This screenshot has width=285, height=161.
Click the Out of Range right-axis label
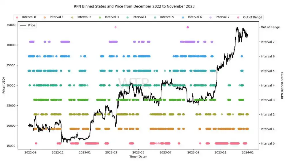click(x=270, y=27)
